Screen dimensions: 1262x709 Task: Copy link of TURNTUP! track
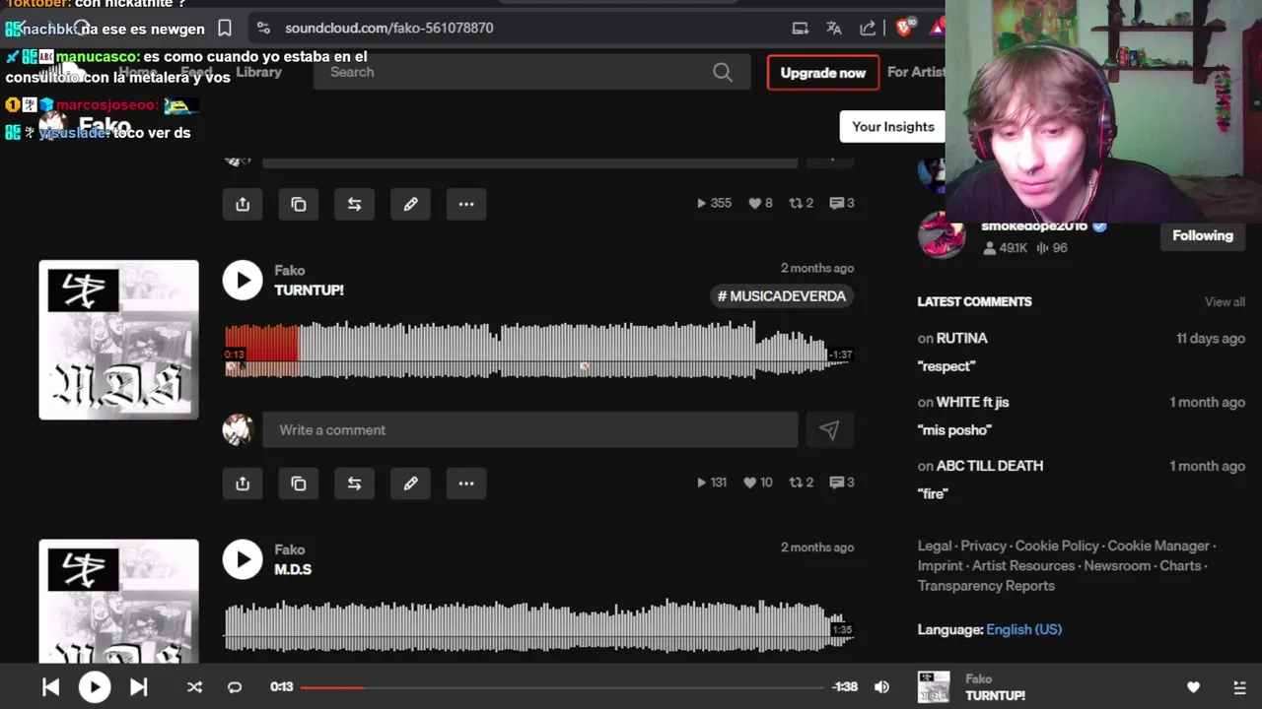click(299, 483)
